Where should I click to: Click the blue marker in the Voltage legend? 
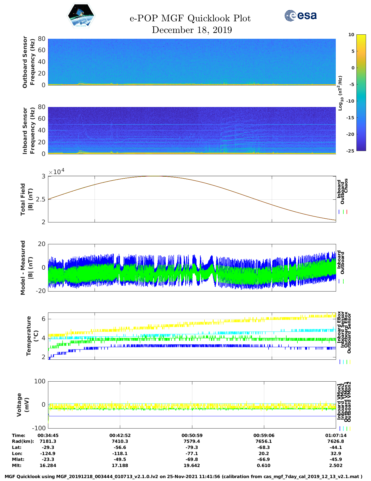340,429
